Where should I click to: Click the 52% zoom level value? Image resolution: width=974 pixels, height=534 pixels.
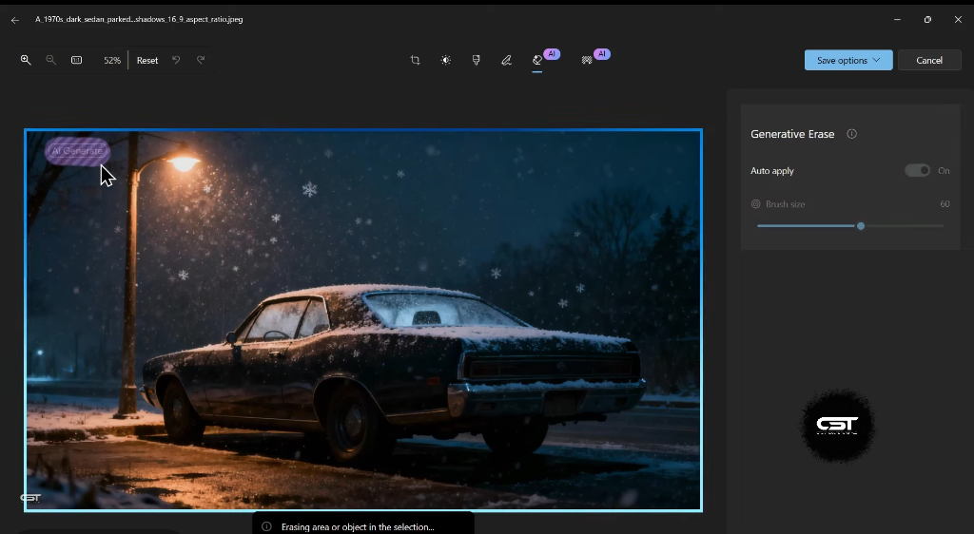tap(112, 60)
